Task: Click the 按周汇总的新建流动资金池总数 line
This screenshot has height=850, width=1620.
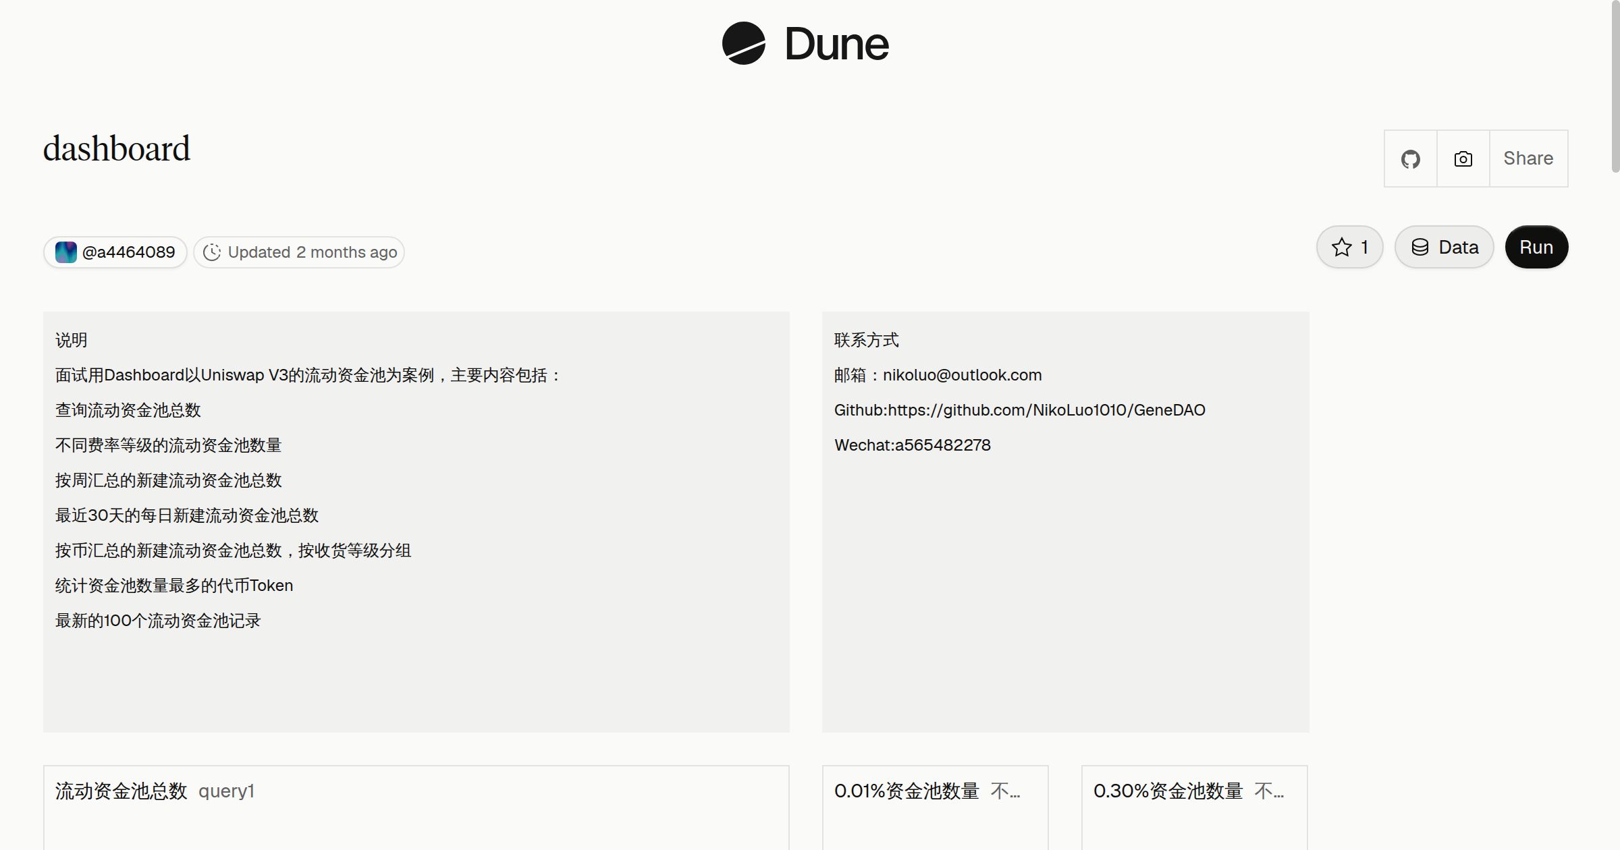Action: pyautogui.click(x=169, y=480)
